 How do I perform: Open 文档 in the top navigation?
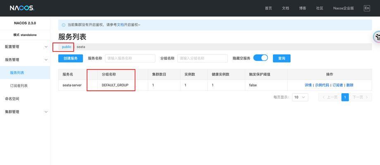tap(285, 8)
